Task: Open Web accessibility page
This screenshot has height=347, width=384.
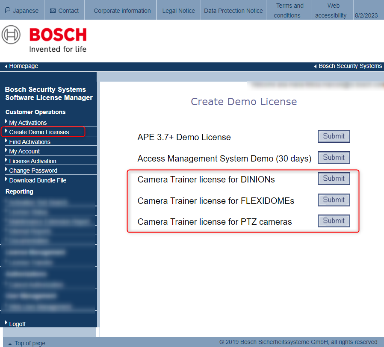Action: coord(332,11)
